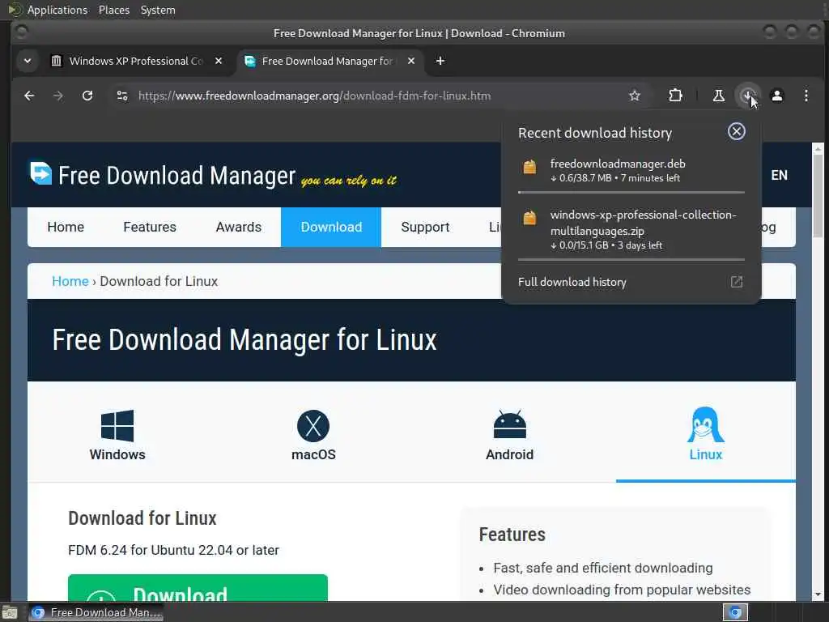This screenshot has height=622, width=829.
Task: Open the Chromium three-dot menu
Action: coord(806,96)
